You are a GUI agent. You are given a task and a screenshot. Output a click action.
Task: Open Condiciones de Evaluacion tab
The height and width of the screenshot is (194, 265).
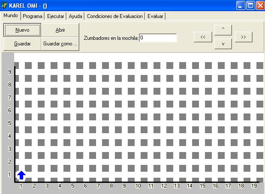pyautogui.click(x=114, y=16)
